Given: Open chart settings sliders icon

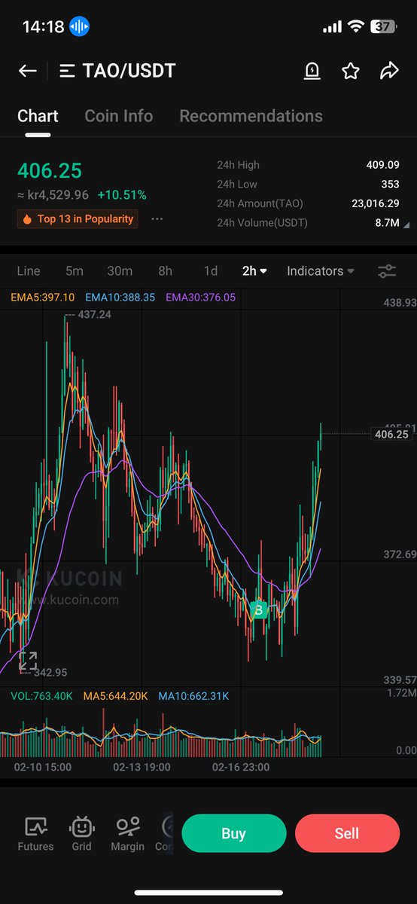Looking at the screenshot, I should tap(387, 271).
